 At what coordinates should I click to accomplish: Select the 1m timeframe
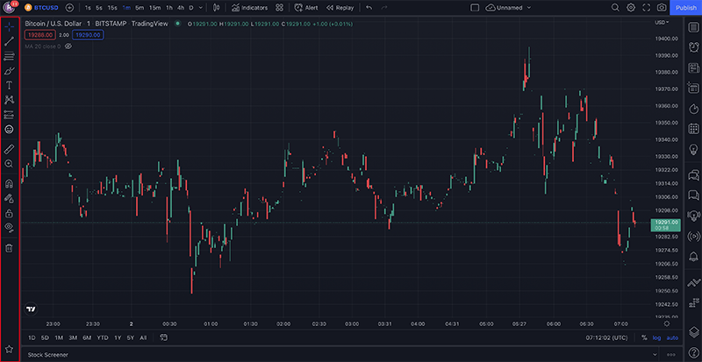pyautogui.click(x=126, y=8)
